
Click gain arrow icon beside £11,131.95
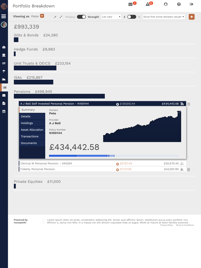117,170
